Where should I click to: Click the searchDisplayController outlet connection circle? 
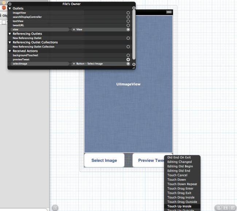point(128,17)
